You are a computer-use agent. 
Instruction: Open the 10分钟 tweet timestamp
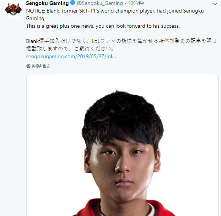coord(136,3)
